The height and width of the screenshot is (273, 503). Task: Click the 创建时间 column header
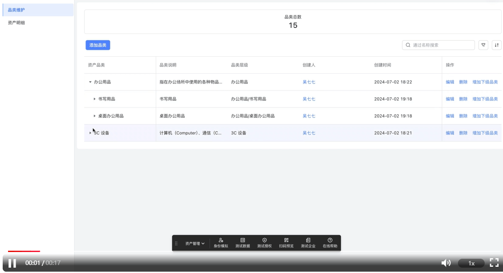pyautogui.click(x=382, y=65)
